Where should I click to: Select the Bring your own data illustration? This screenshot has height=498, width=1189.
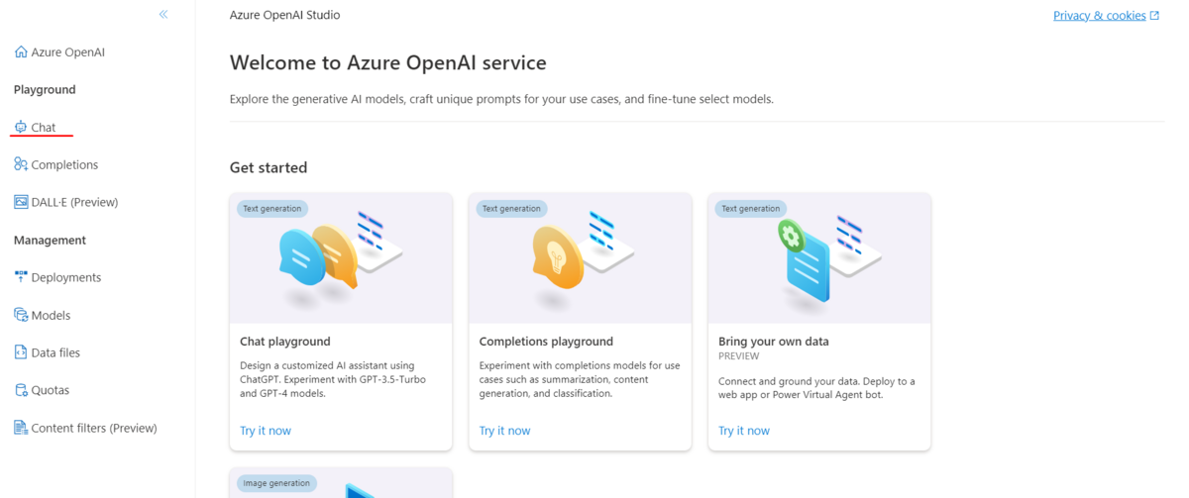click(x=819, y=258)
